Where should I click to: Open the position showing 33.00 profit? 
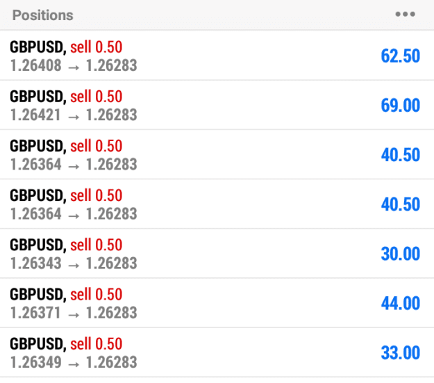coord(217,352)
